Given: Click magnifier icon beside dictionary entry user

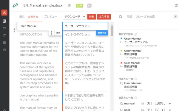Looking at the screenshot, I should tap(121, 110).
